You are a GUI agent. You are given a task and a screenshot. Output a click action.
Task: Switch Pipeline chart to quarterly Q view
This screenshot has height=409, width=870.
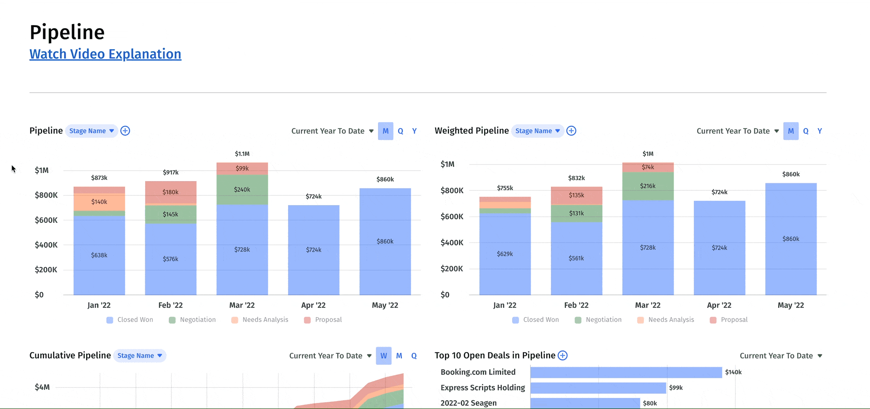click(x=401, y=131)
